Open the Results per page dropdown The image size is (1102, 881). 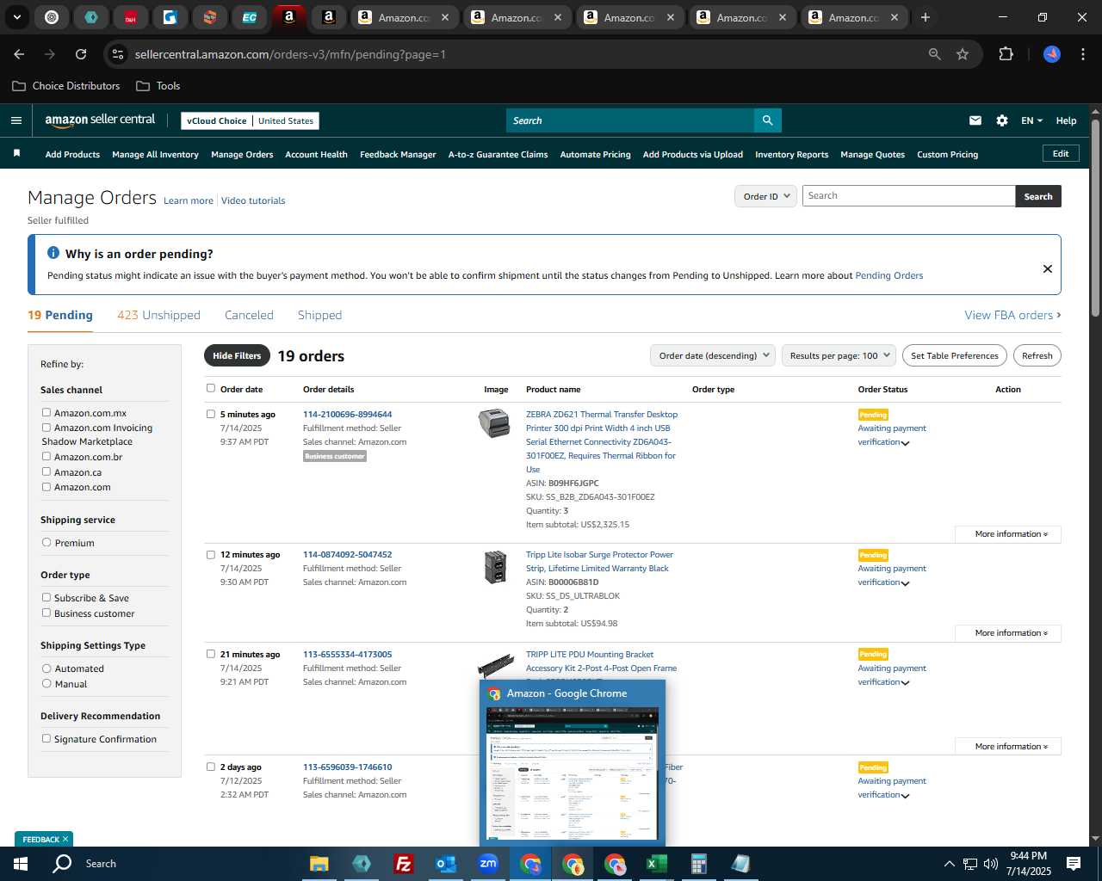coord(839,355)
